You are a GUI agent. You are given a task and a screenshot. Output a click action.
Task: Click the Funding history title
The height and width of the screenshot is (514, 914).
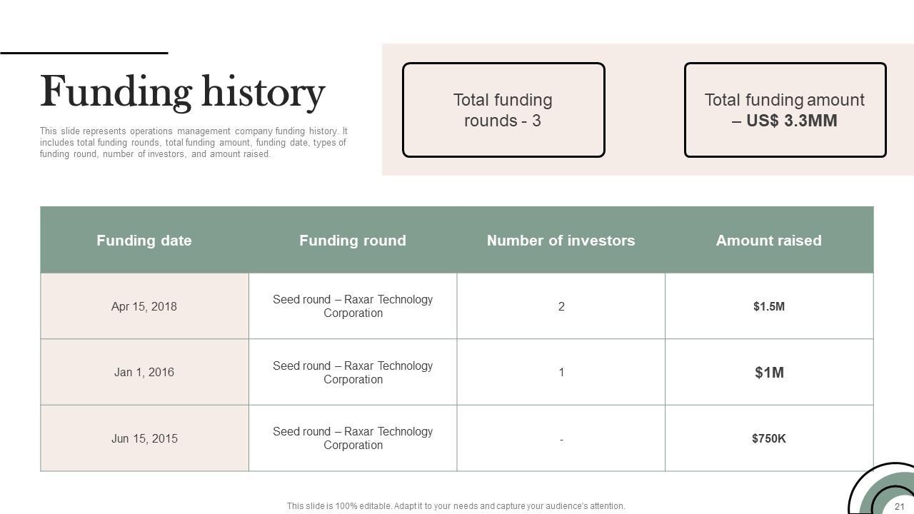[182, 92]
